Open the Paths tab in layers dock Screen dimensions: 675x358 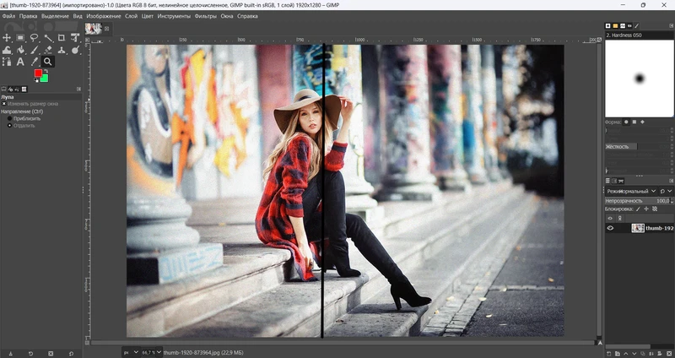click(621, 181)
